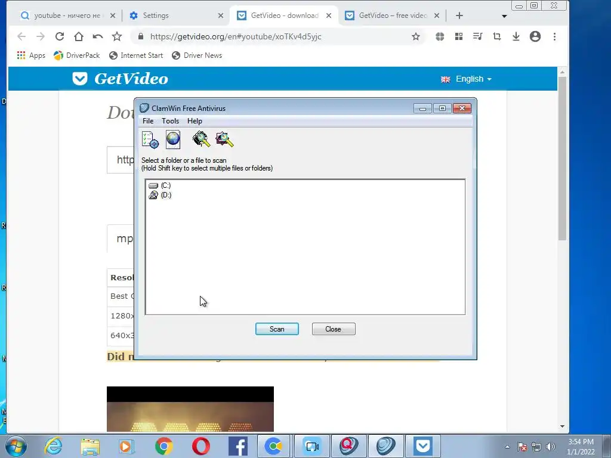Select the (D:) drive in folder tree

pyautogui.click(x=160, y=195)
